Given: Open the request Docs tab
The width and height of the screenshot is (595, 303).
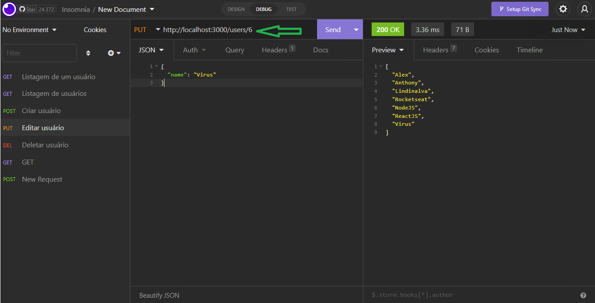Looking at the screenshot, I should (321, 50).
